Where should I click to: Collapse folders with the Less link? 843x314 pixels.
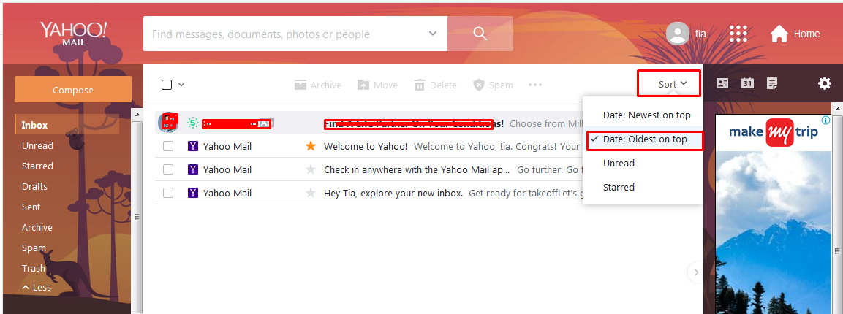tap(37, 287)
